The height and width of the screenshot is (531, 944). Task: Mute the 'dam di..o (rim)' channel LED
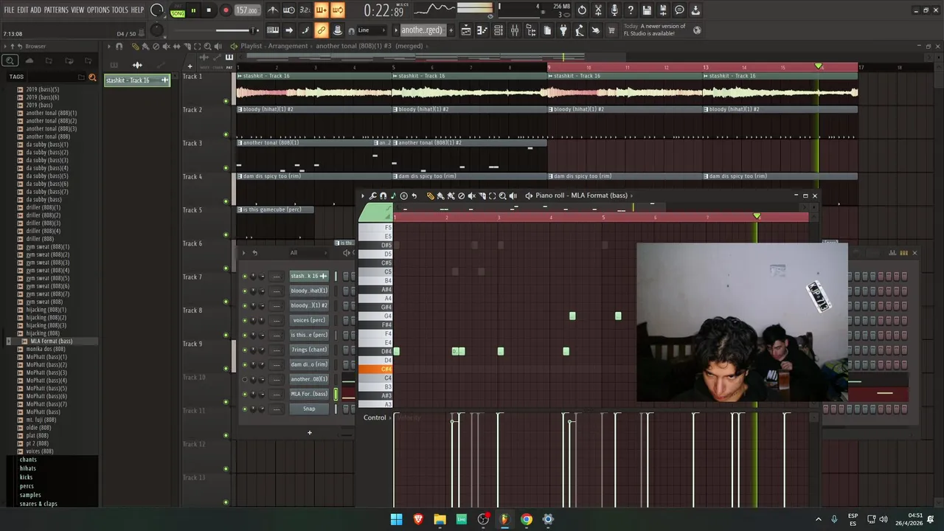(x=245, y=364)
